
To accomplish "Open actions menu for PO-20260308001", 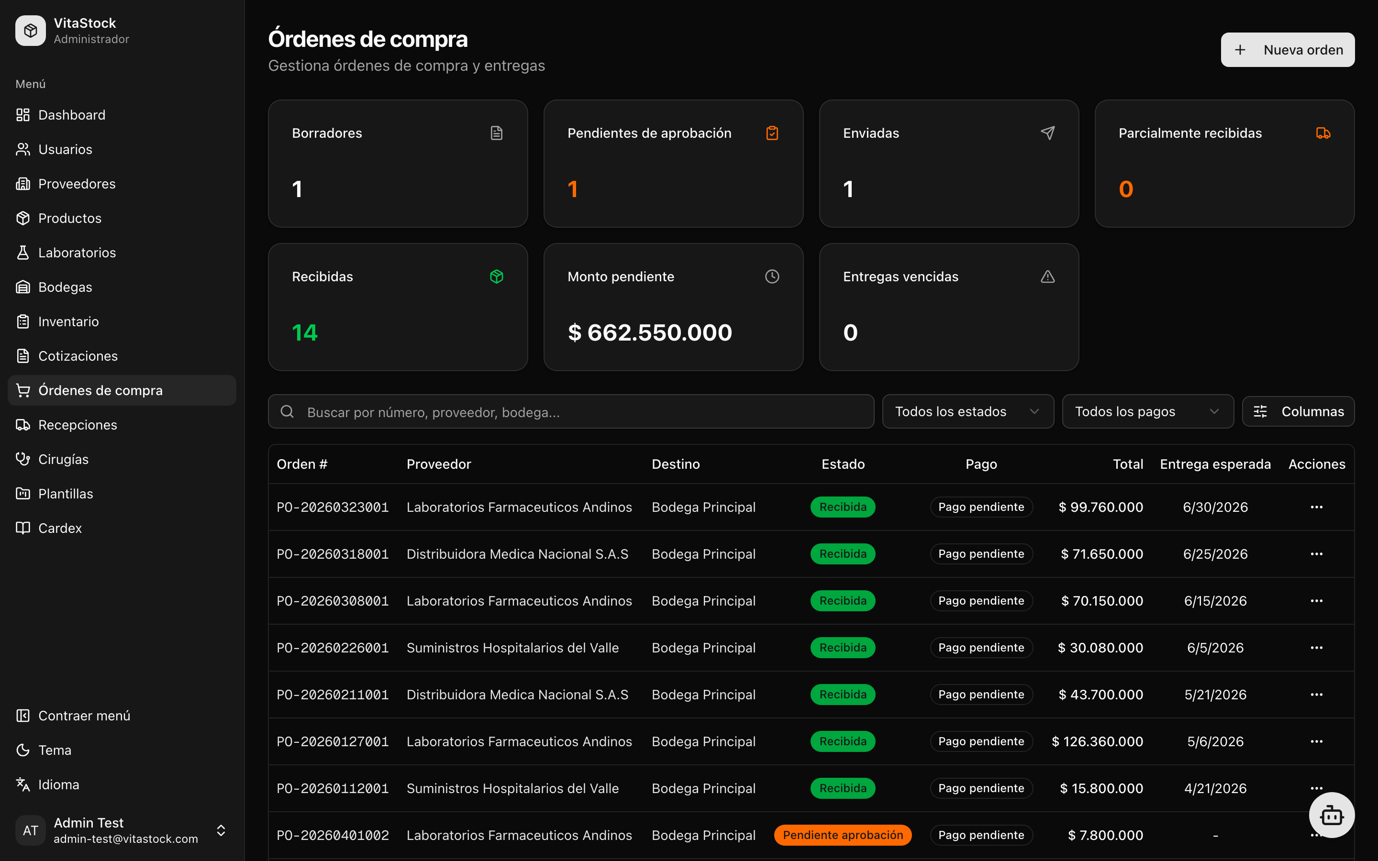I will (1316, 601).
